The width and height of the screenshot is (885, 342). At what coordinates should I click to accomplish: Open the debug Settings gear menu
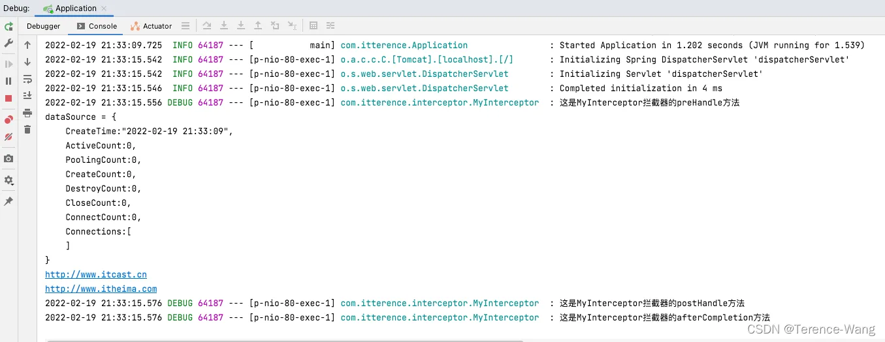tap(8, 180)
